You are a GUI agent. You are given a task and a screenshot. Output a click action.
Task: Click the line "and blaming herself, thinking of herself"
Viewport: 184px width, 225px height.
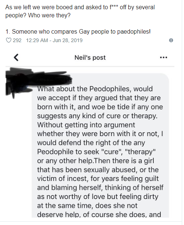100,188
